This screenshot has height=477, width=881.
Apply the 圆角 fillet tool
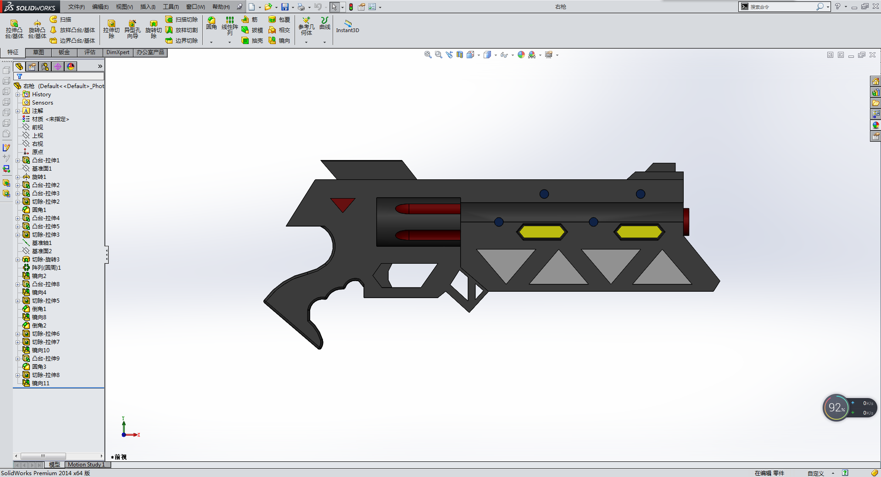(212, 23)
